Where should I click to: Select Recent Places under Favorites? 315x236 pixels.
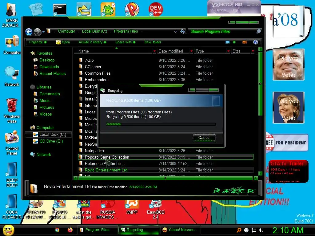[52, 74]
